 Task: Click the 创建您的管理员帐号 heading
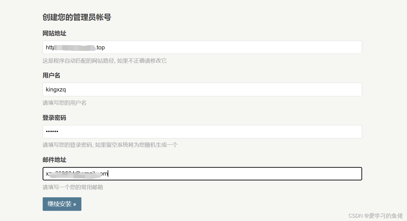click(x=77, y=17)
